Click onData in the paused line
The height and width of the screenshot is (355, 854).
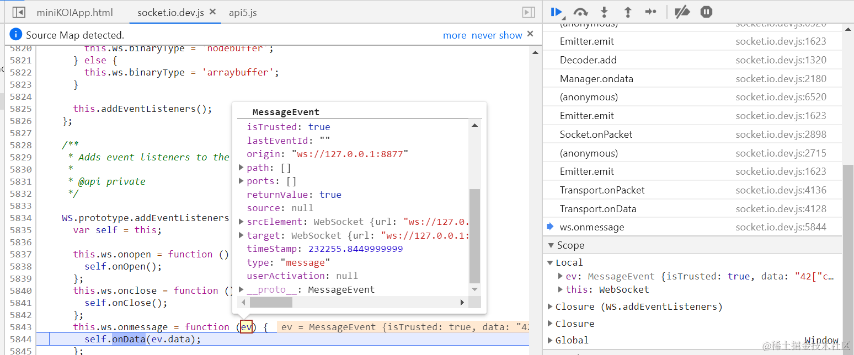[x=129, y=339]
